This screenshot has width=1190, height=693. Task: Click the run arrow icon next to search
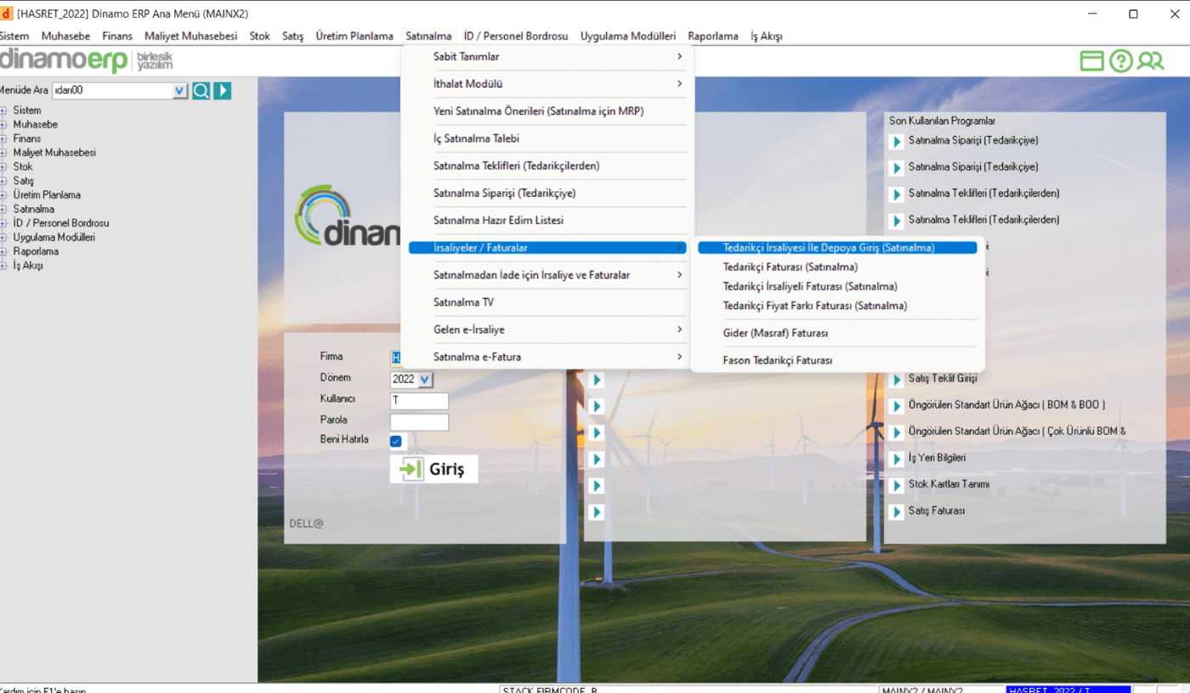pyautogui.click(x=222, y=91)
